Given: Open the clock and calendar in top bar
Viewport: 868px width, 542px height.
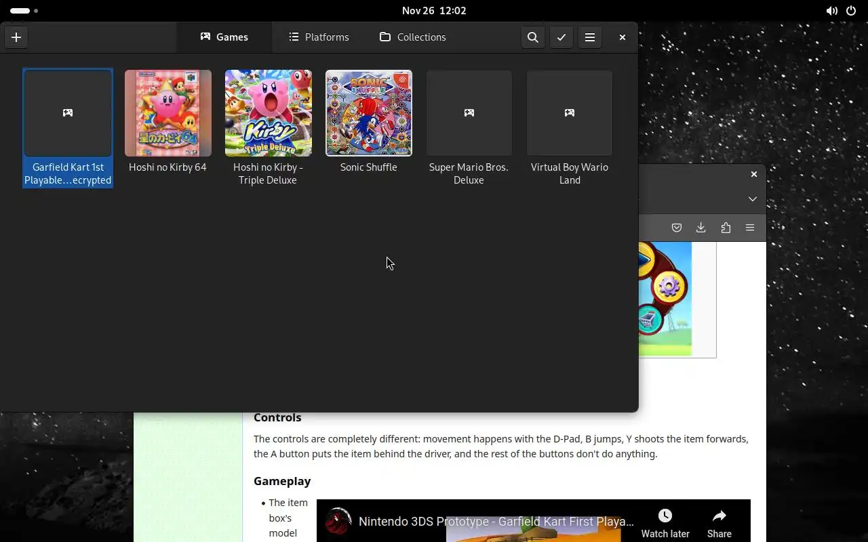Looking at the screenshot, I should (x=434, y=11).
